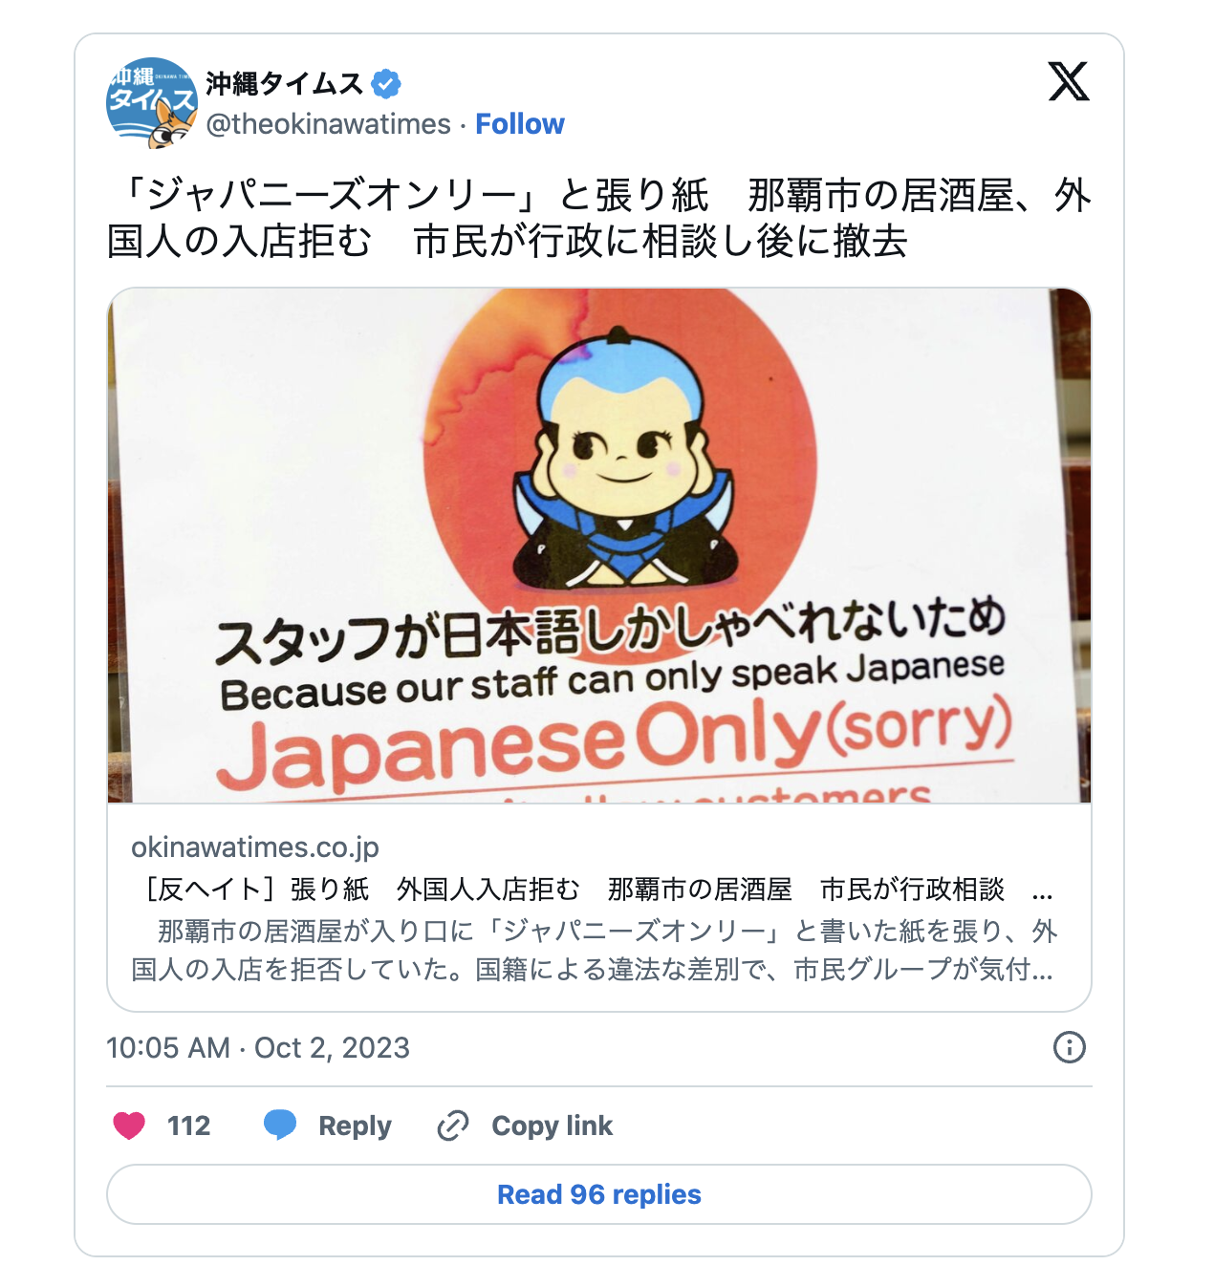Like the tweet with the heart icon
This screenshot has height=1265, width=1214.
point(129,1126)
